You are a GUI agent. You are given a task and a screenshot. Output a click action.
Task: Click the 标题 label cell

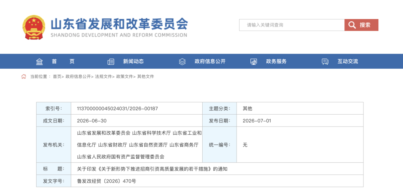pyautogui.click(x=54, y=169)
